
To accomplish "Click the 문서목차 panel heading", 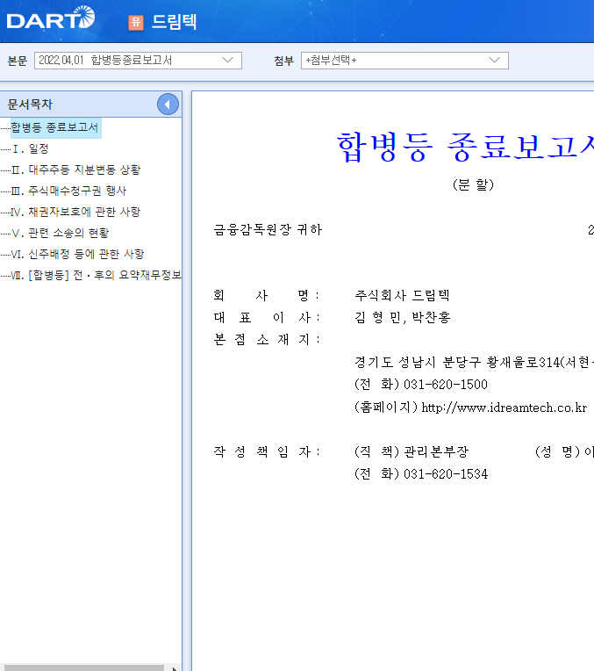I will 30,104.
